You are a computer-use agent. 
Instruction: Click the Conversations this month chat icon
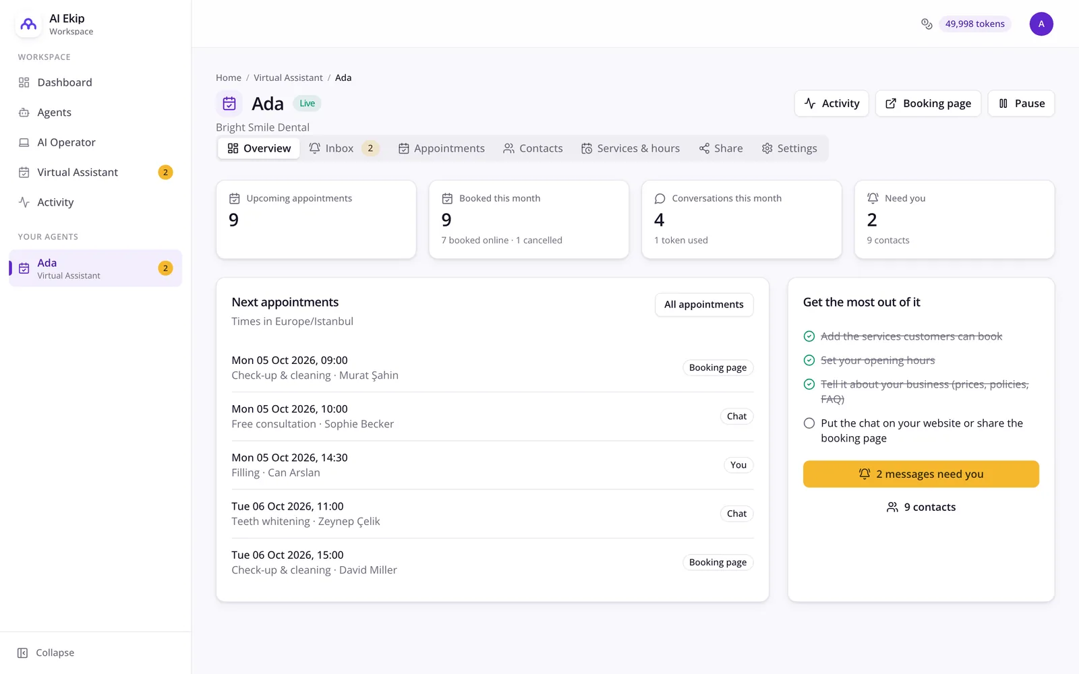(660, 198)
